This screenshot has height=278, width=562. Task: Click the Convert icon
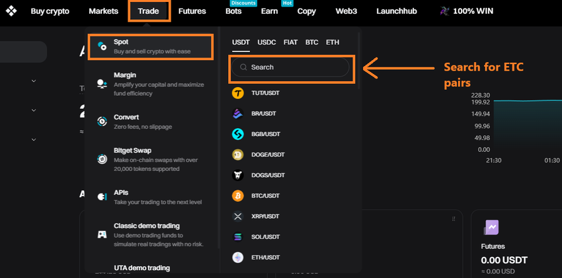(102, 122)
